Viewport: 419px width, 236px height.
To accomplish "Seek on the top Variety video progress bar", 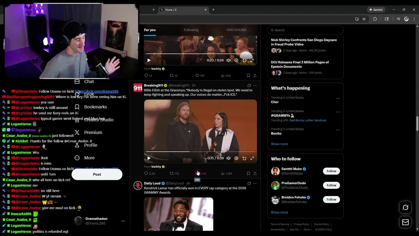I will pyautogui.click(x=200, y=54).
